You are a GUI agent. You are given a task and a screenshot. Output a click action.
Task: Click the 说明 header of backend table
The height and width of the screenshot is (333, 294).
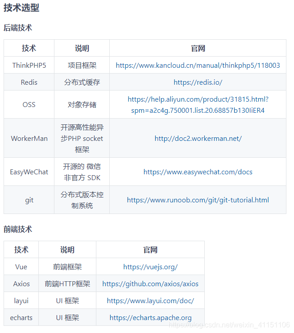pos(82,49)
